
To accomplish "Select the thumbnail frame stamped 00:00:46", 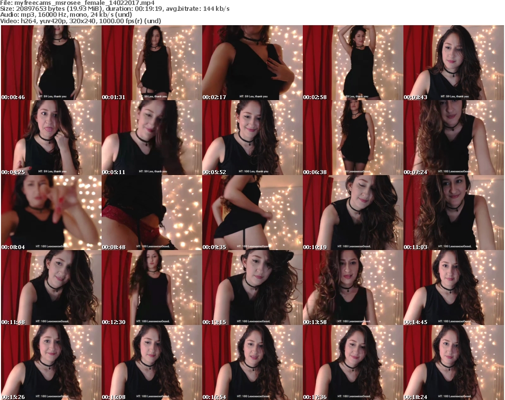I will click(51, 63).
